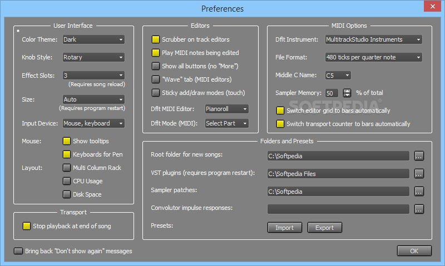Expand the Dflt MIDI Editor dropdown

(x=226, y=109)
